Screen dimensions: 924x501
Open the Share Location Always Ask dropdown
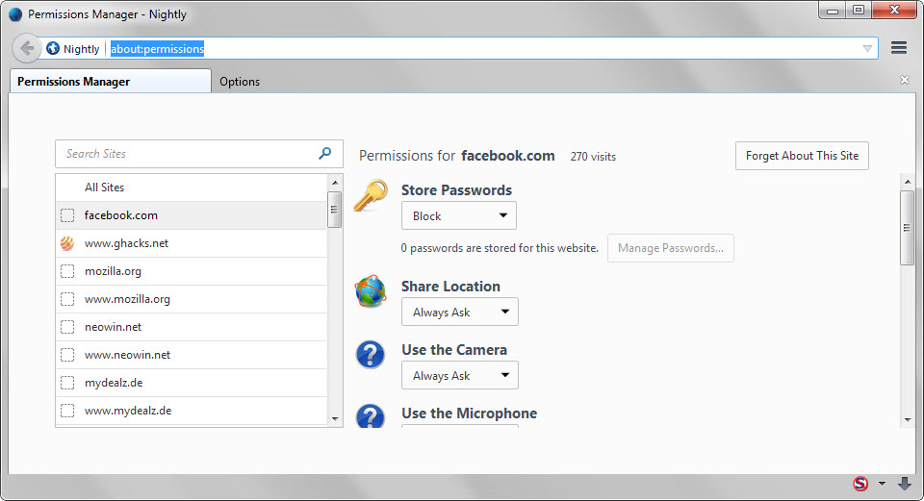460,312
